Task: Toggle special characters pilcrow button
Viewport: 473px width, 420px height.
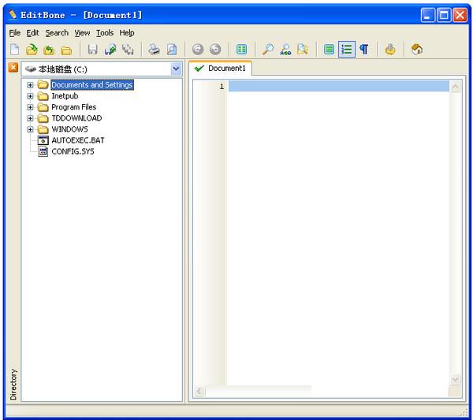Action: [x=364, y=50]
